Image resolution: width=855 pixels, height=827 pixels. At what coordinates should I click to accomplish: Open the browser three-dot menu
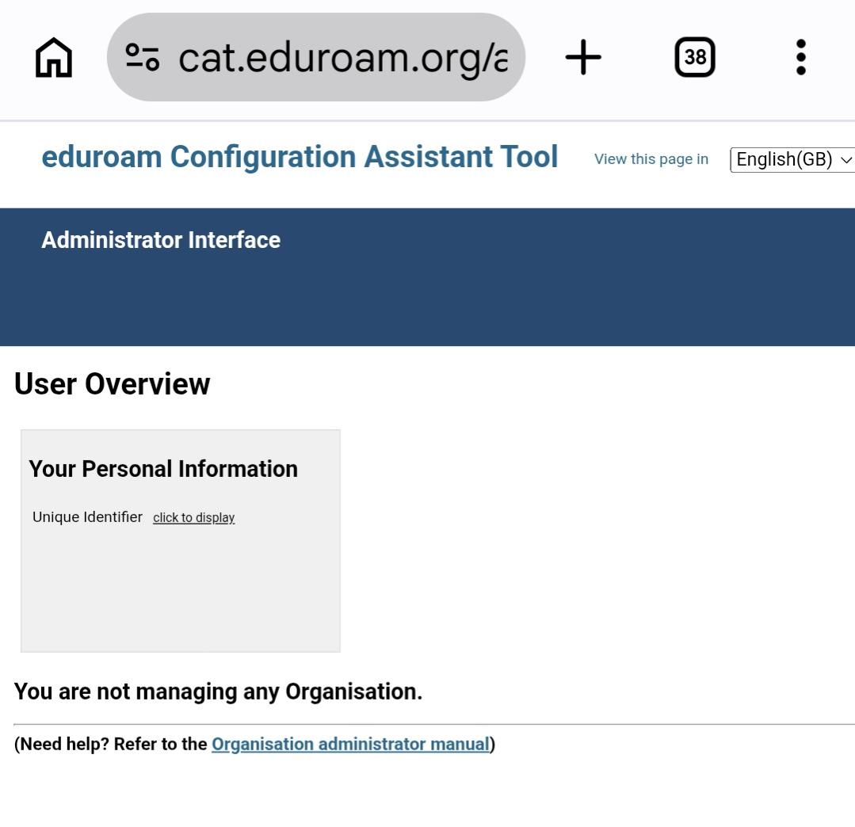tap(800, 57)
